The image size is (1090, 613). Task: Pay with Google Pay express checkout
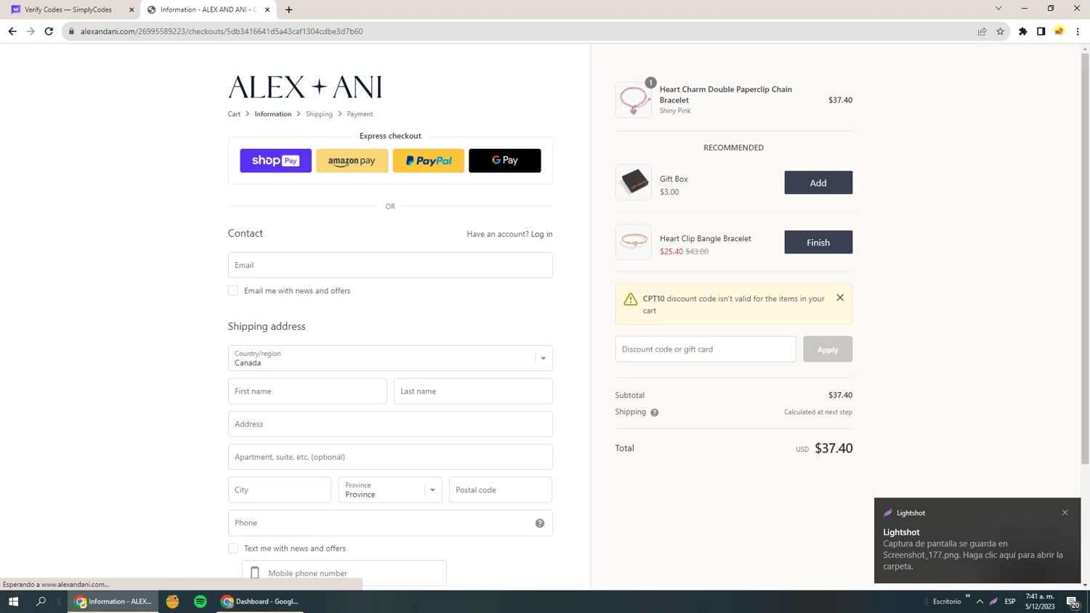click(x=504, y=161)
